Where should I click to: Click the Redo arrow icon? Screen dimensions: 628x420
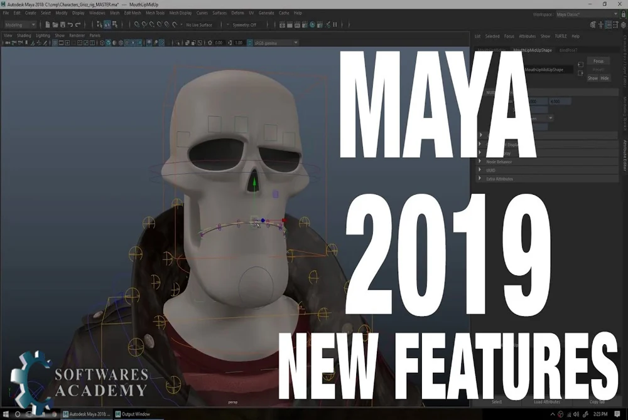tap(78, 25)
